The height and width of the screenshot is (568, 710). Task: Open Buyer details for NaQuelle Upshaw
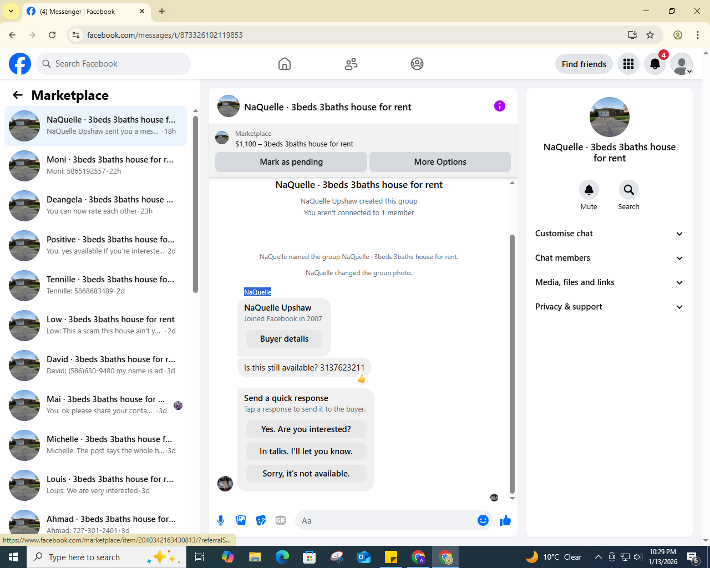tap(285, 339)
